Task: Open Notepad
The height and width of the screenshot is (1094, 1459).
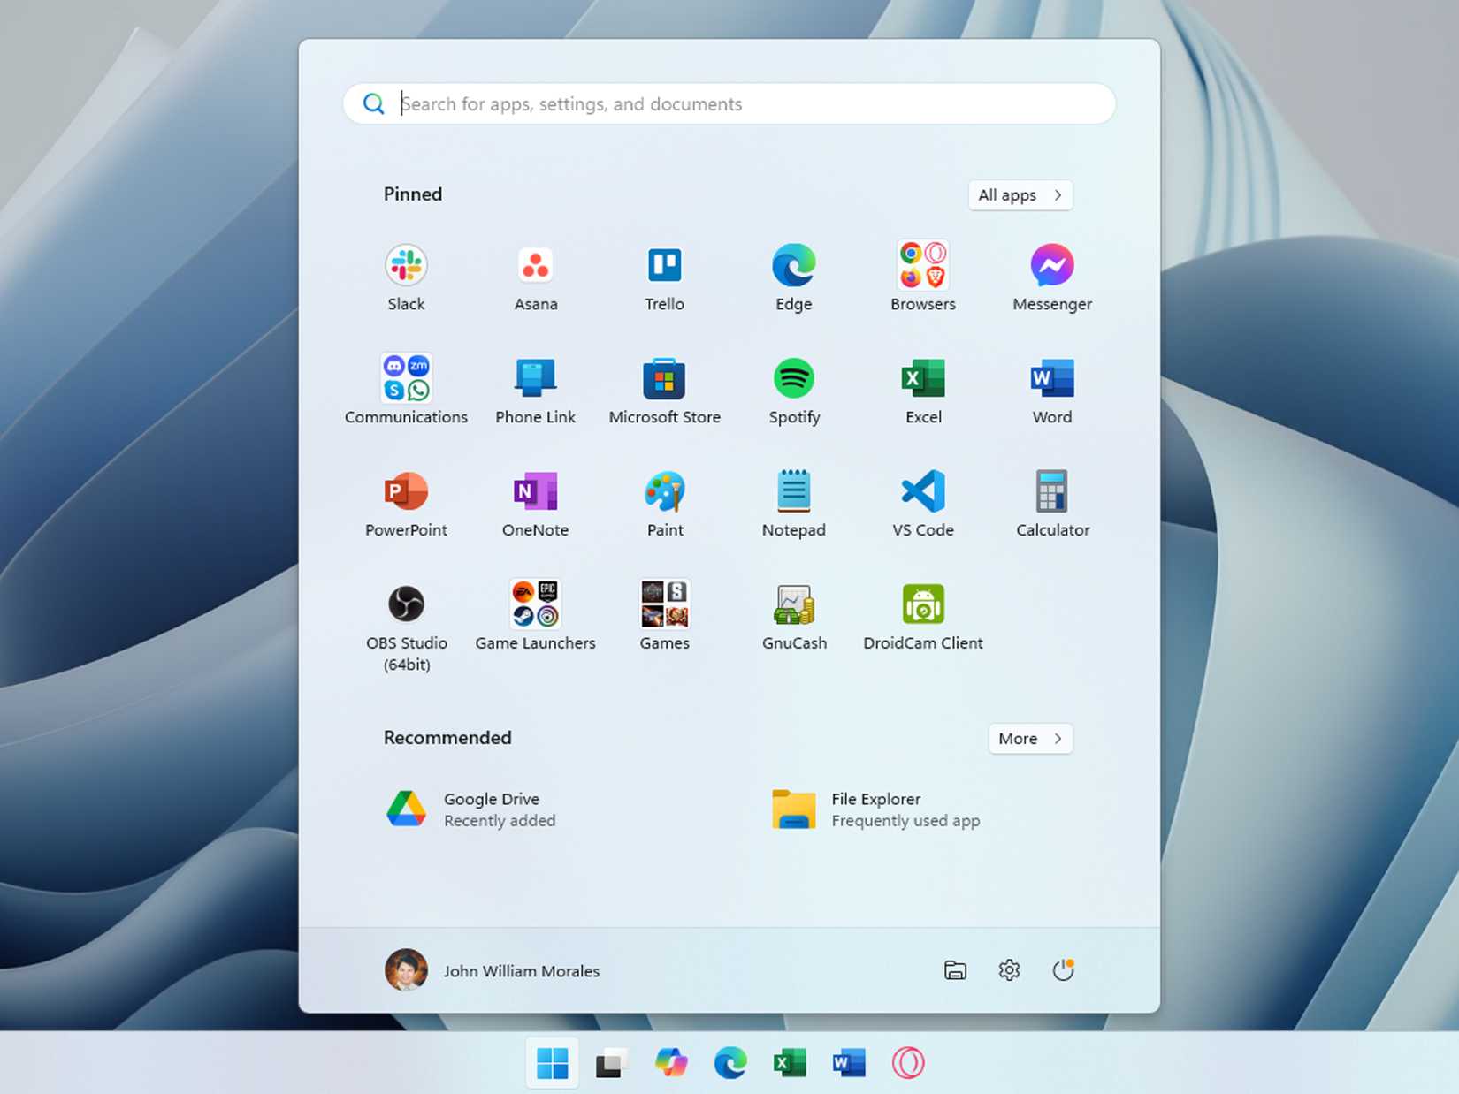Action: pyautogui.click(x=793, y=504)
